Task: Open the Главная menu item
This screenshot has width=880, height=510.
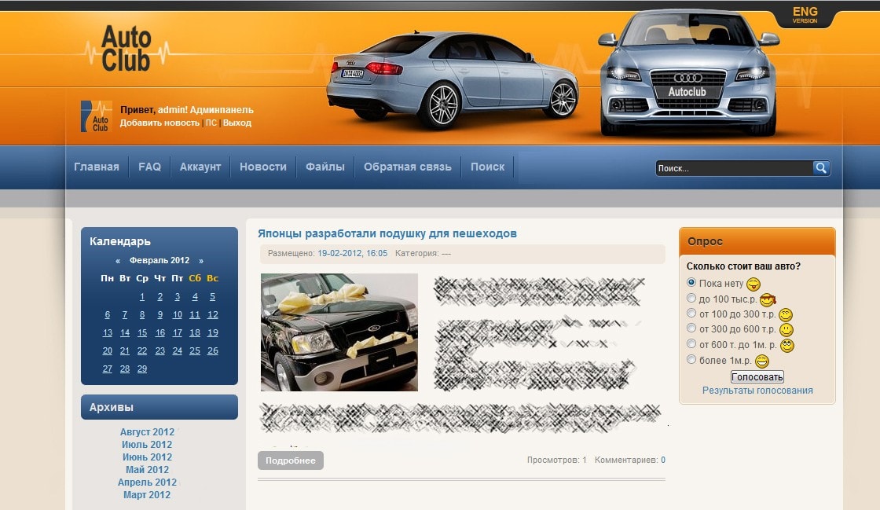Action: [97, 167]
